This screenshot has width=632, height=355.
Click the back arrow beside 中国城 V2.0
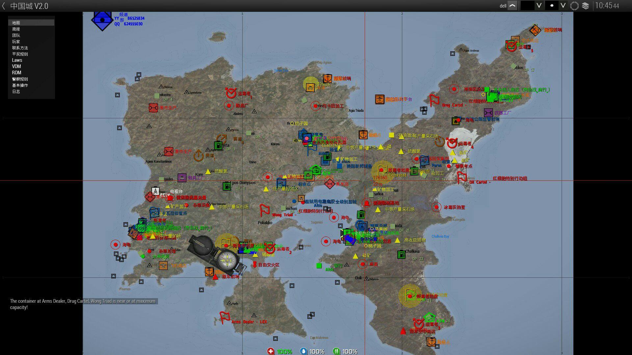point(4,6)
